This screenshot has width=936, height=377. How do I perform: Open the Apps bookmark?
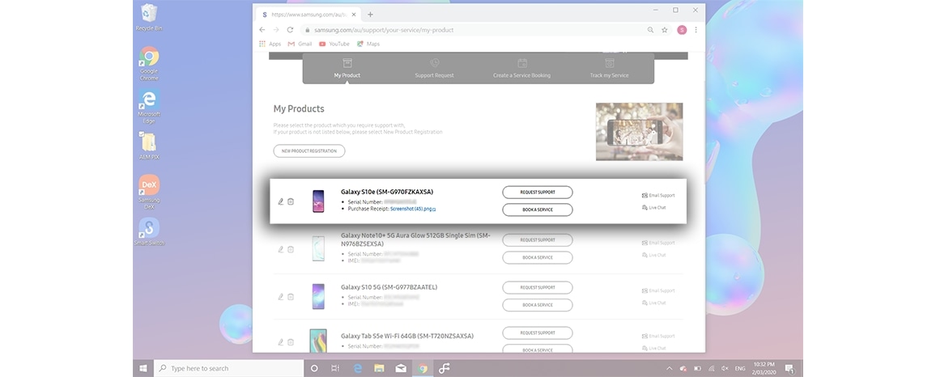(x=270, y=44)
